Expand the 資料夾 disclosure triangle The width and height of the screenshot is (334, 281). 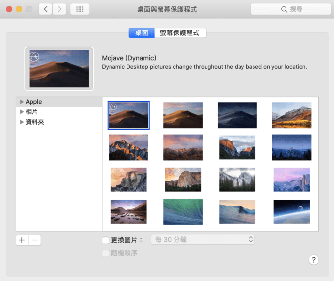22,122
